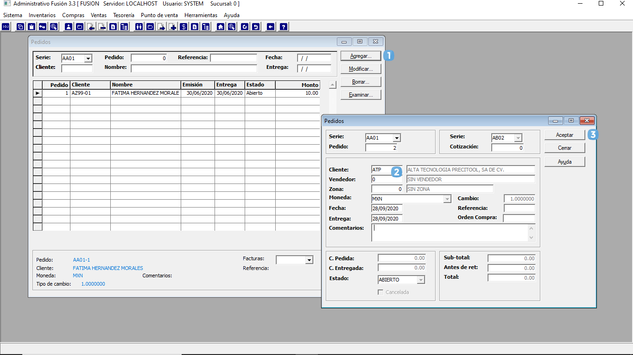
Task: Click the folder icon beside the two-people icon
Action: coord(150,27)
